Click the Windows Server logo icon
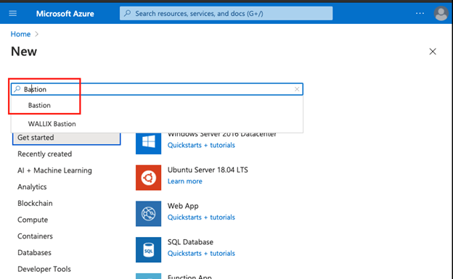Screen dimensions: 453x279 click(149, 143)
